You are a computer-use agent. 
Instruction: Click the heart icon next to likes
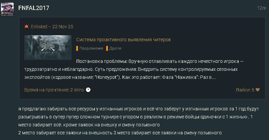258,90
